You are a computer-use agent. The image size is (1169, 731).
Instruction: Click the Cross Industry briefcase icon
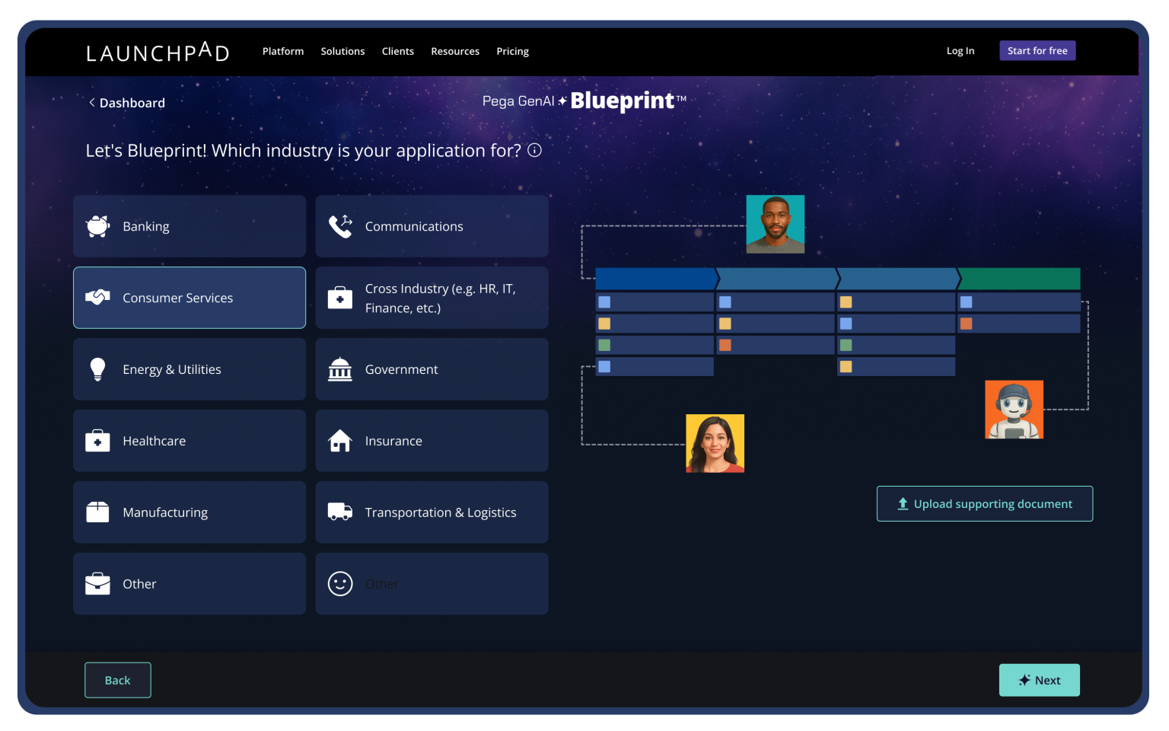click(340, 297)
